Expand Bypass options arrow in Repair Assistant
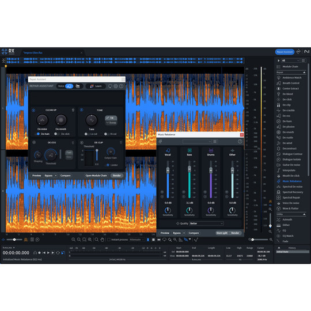This screenshot has width=311, height=311. [x=56, y=176]
